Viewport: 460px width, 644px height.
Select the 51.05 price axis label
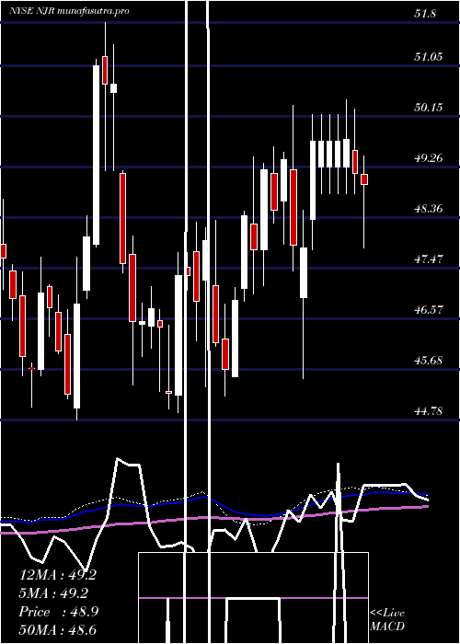click(x=429, y=57)
